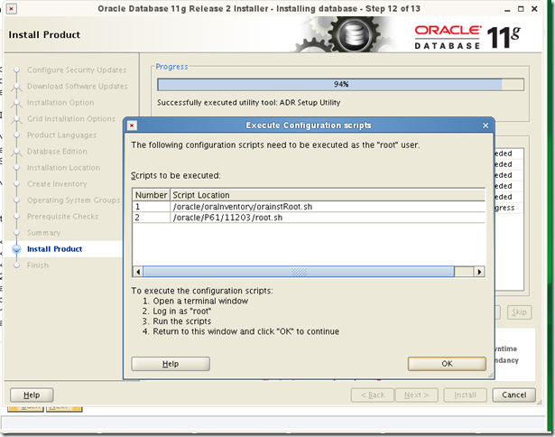The width and height of the screenshot is (555, 437).
Task: Select the Download Software Updates step
Action: (78, 86)
